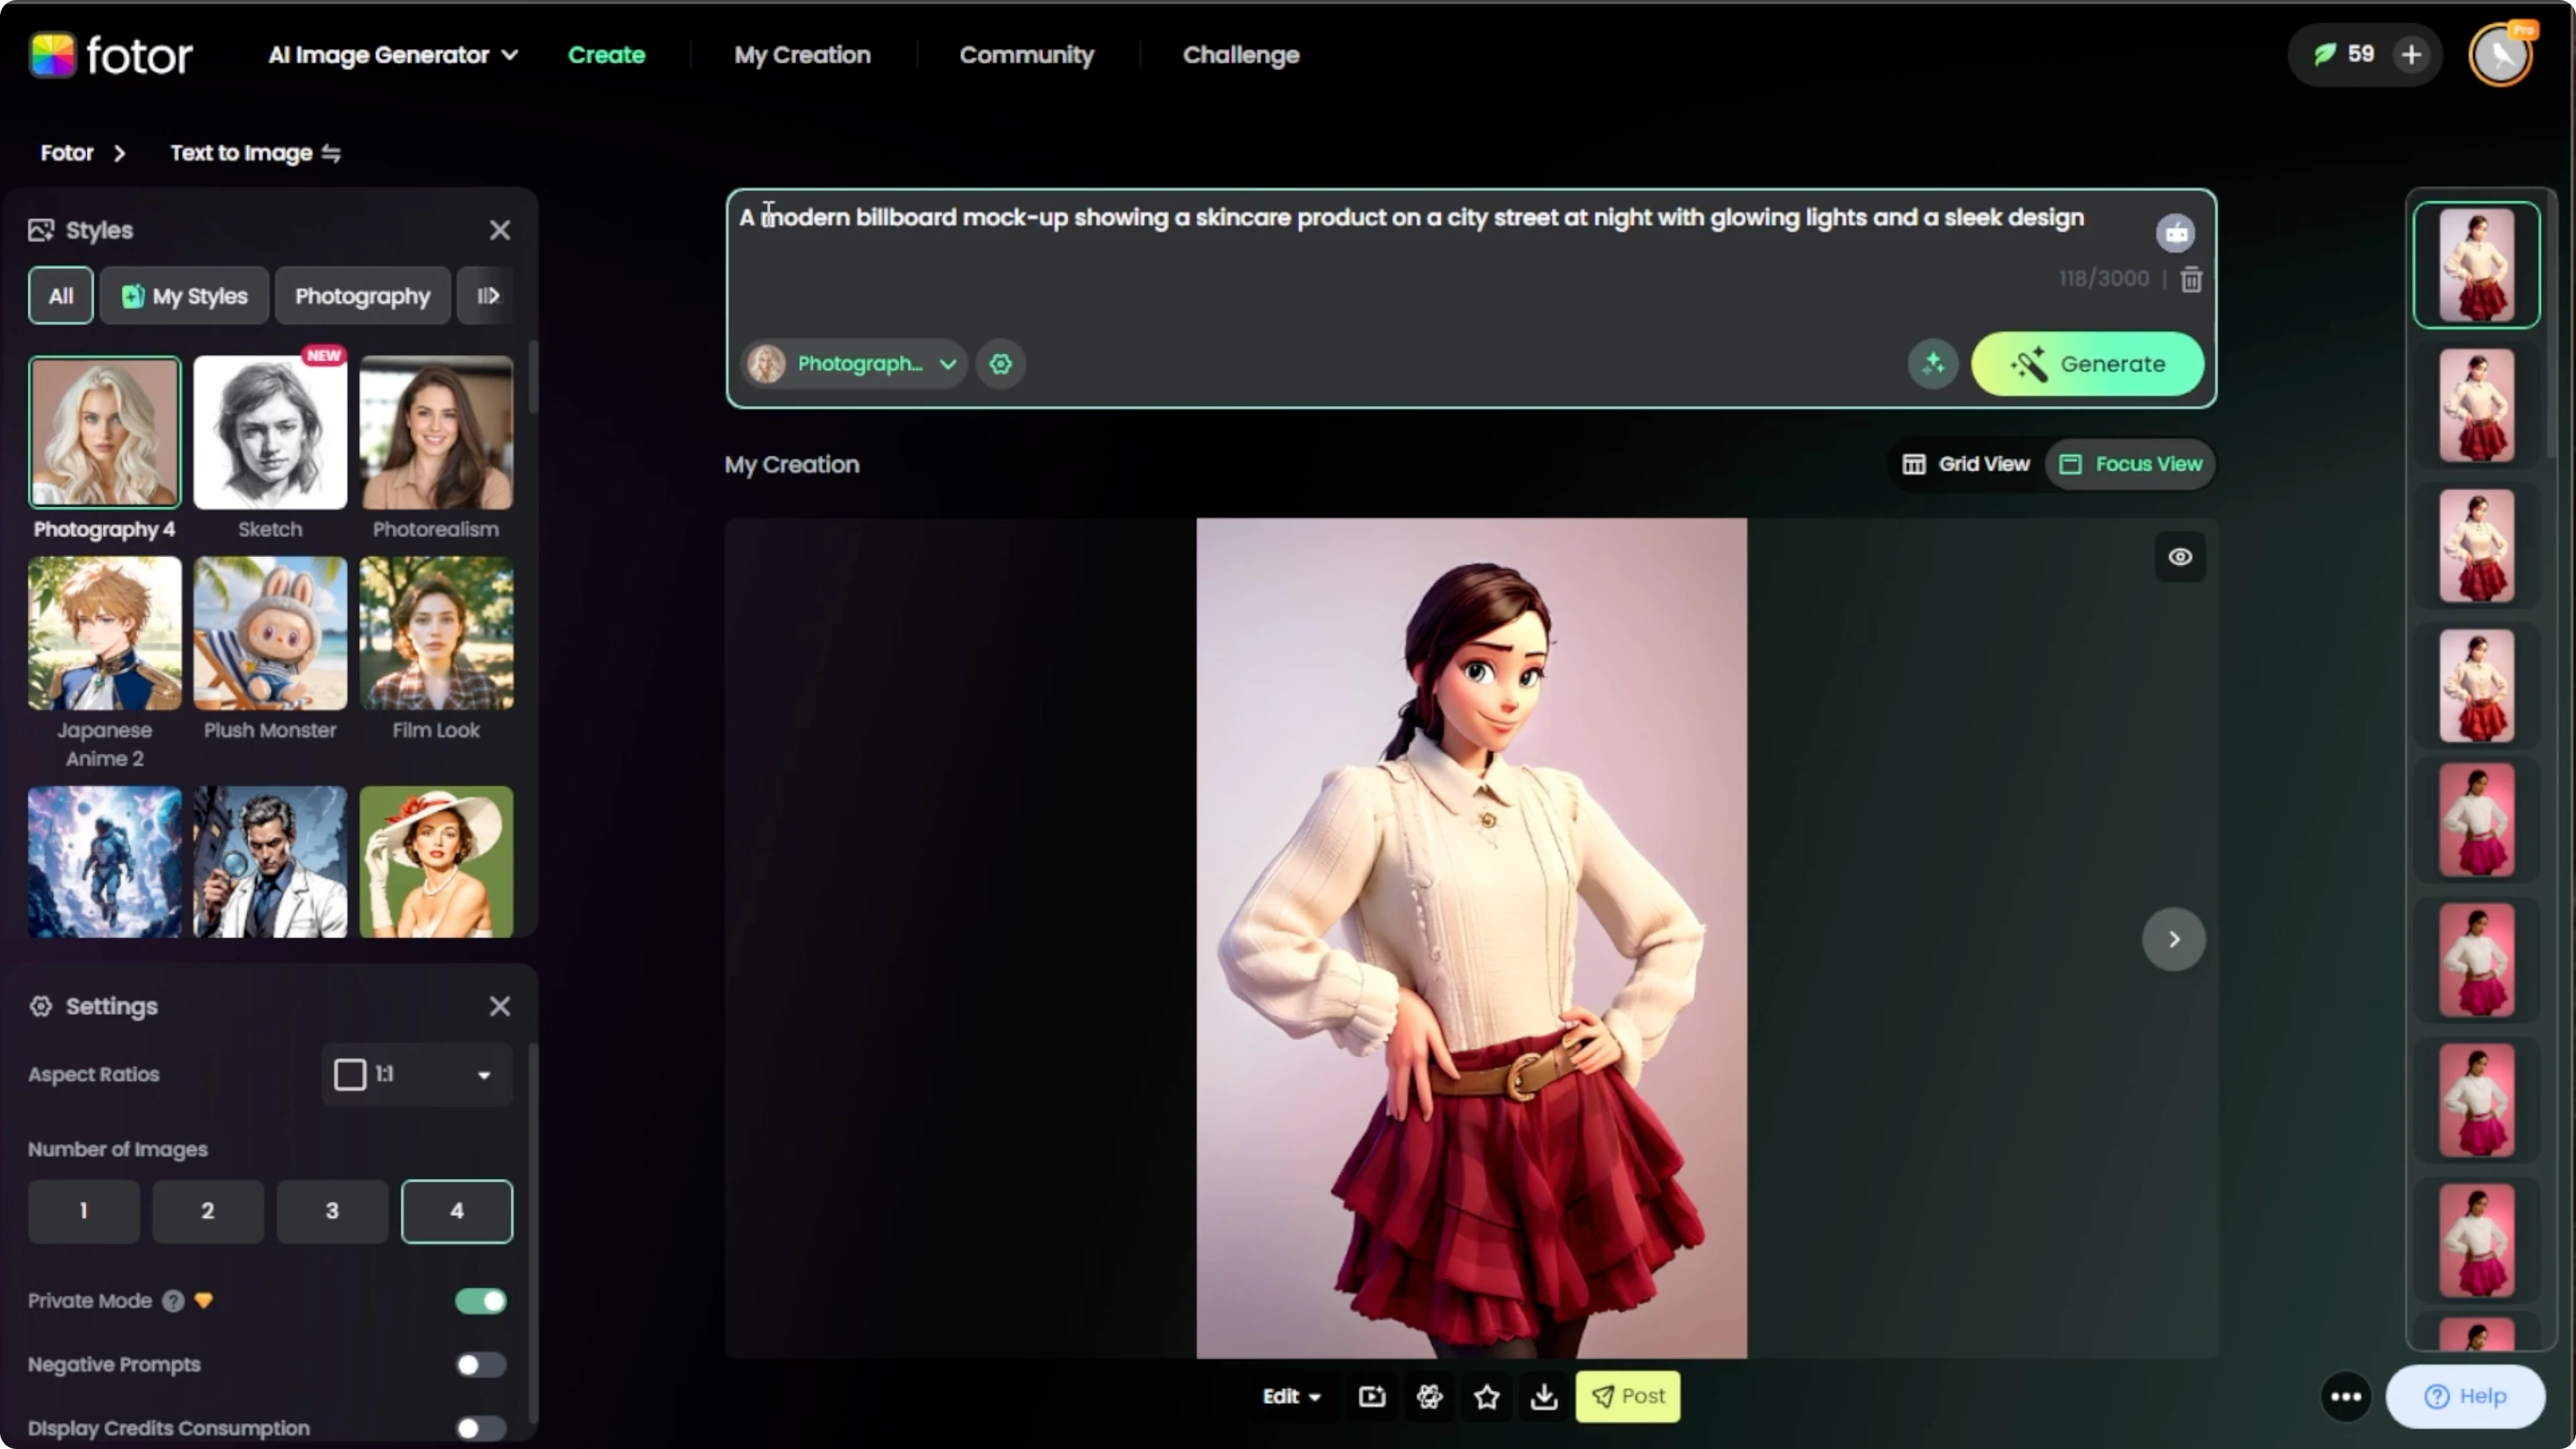Click the Fotor logo icon
Viewport: 2576px width, 1449px height.
coord(52,55)
